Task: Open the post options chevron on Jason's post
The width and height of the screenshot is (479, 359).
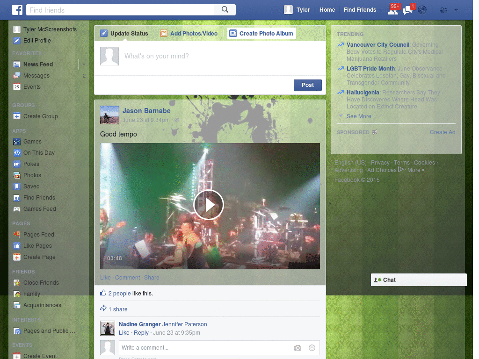Action: pyautogui.click(x=318, y=108)
